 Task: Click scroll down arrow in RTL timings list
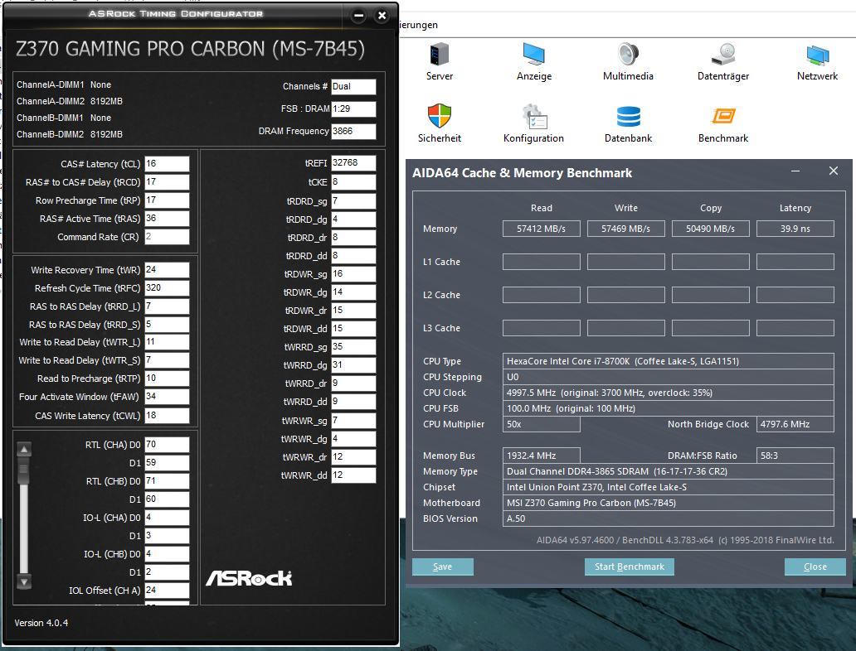point(24,581)
